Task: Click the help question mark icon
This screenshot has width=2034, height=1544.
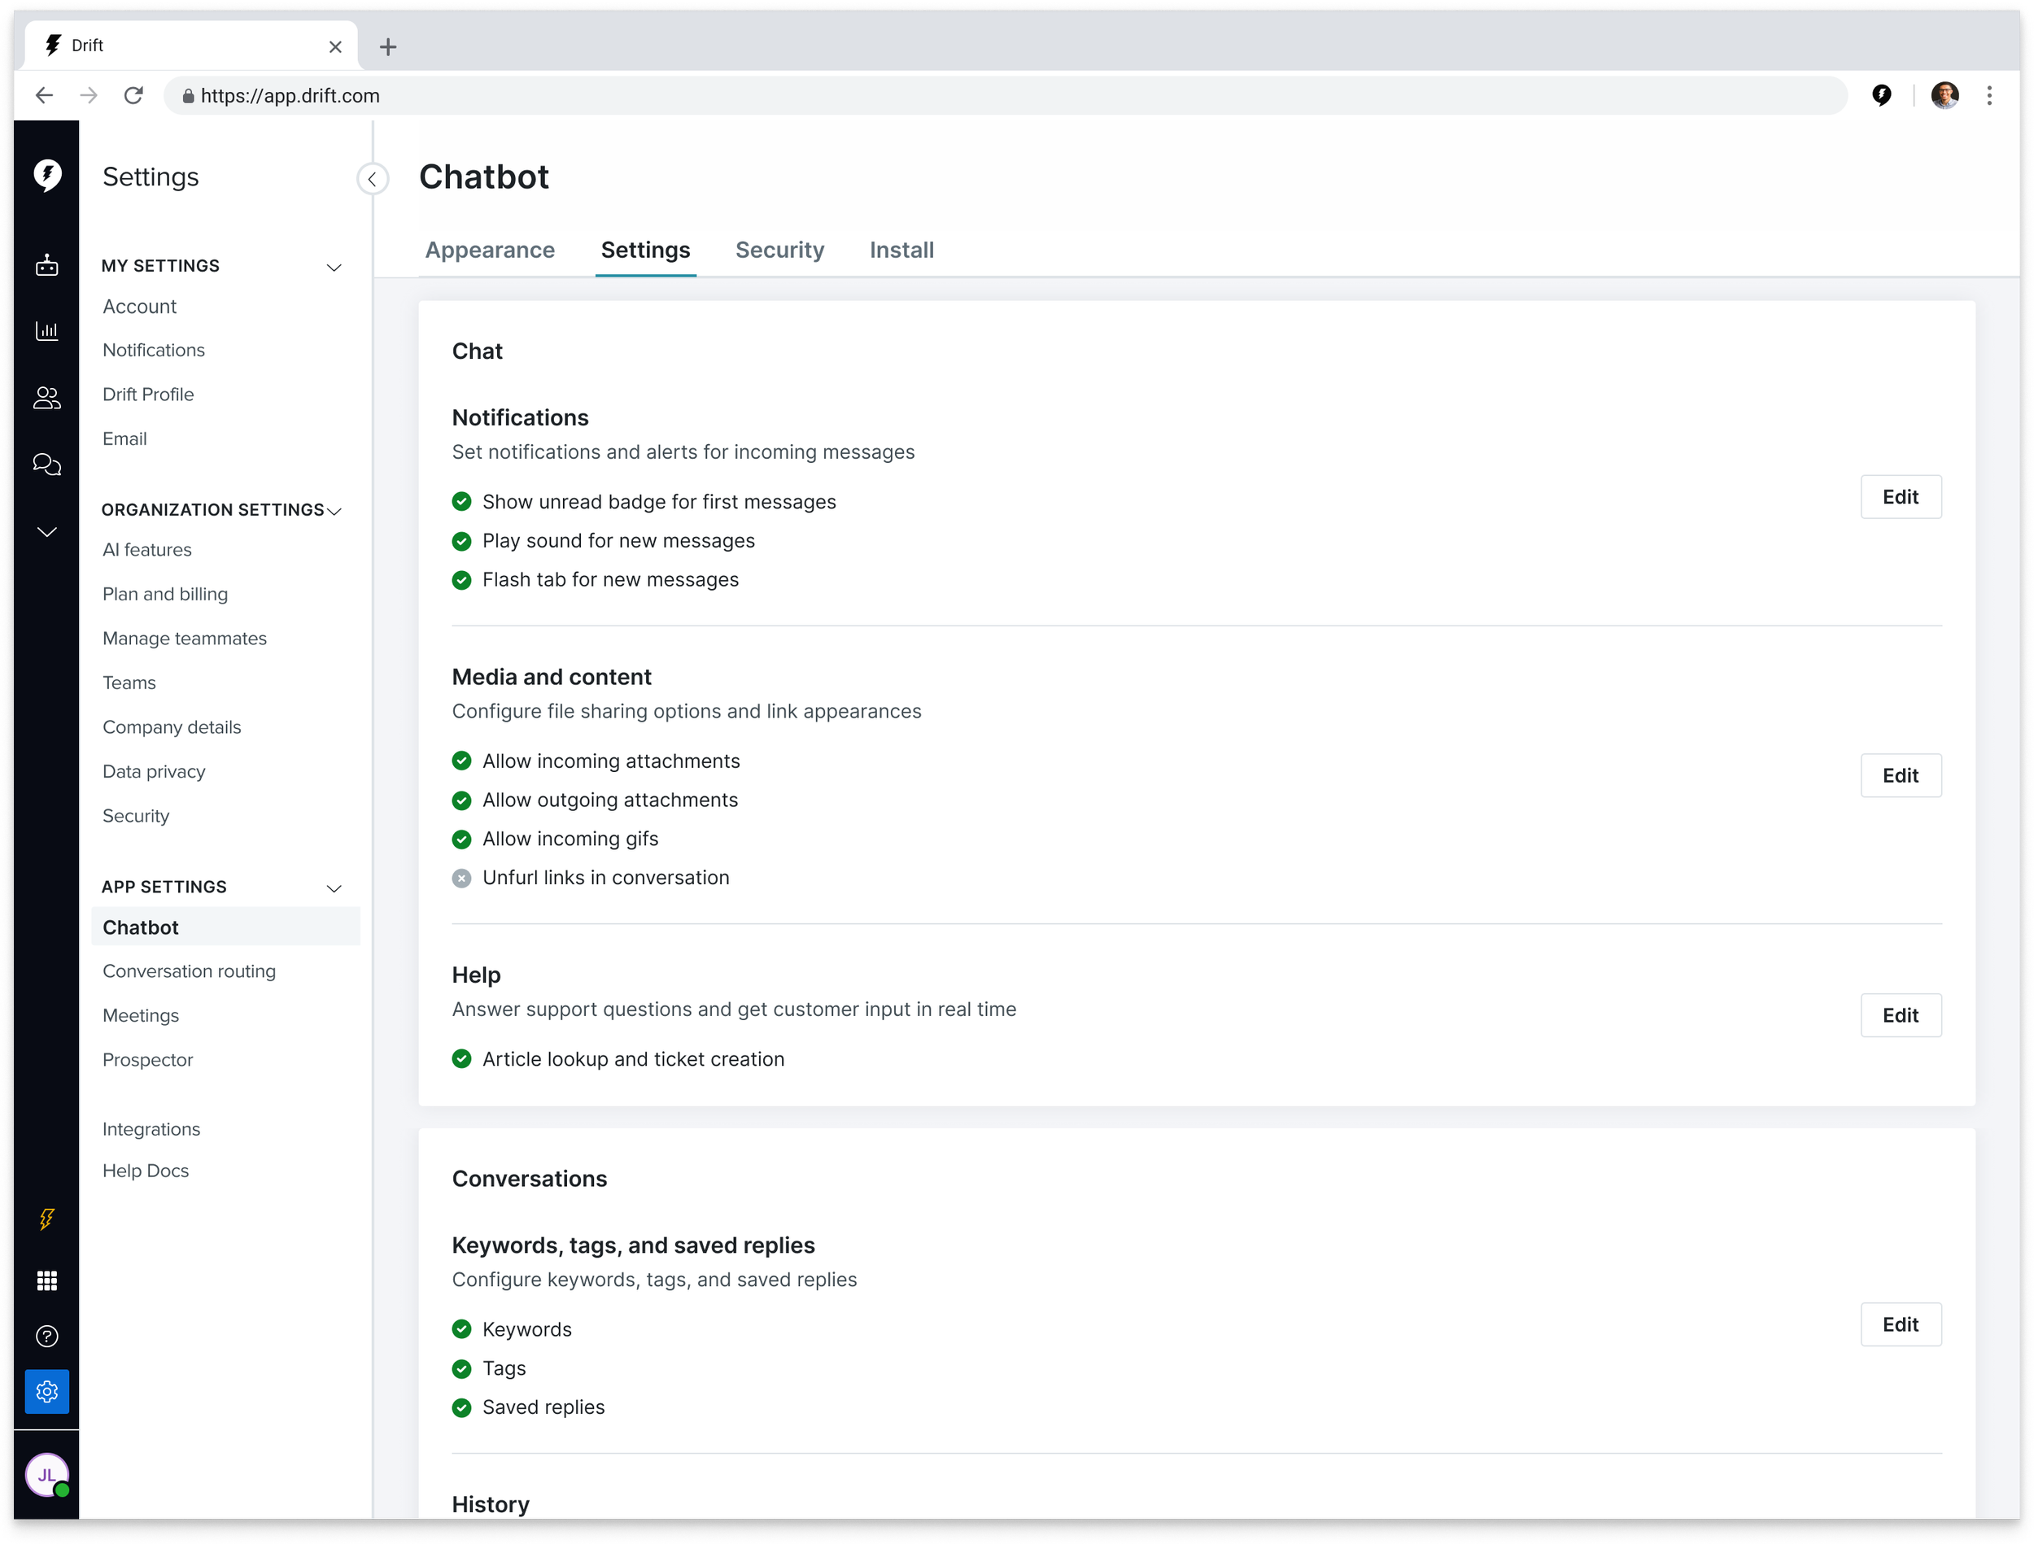Action: pyautogui.click(x=47, y=1337)
